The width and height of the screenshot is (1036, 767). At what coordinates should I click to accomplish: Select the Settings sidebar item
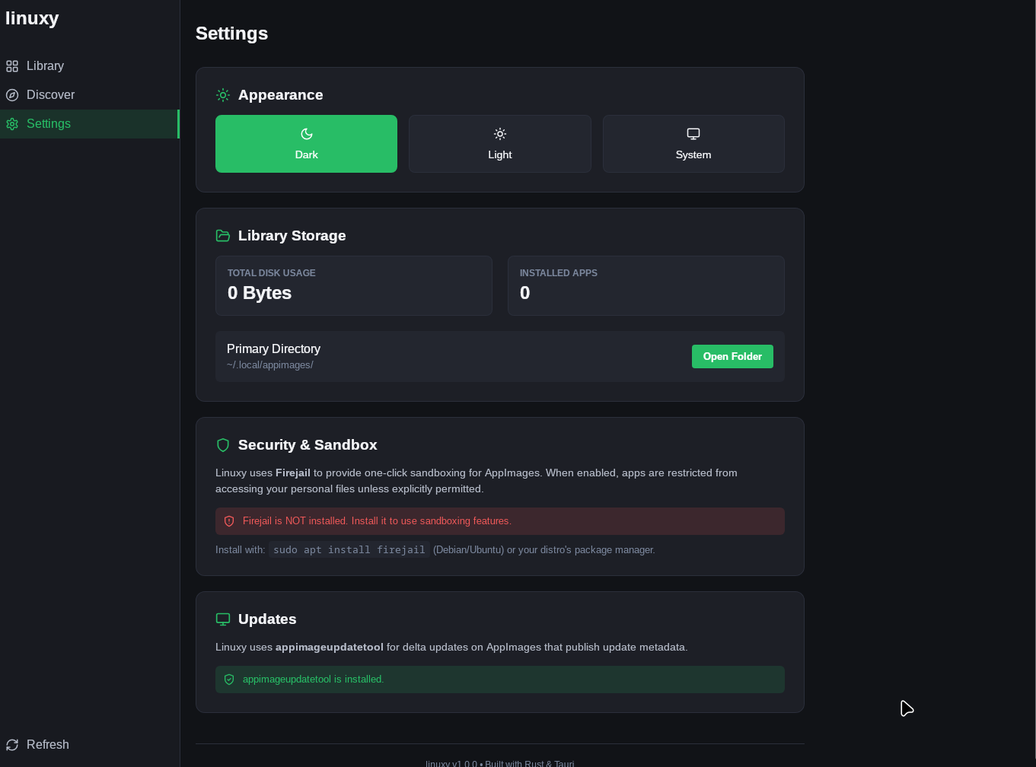click(89, 123)
